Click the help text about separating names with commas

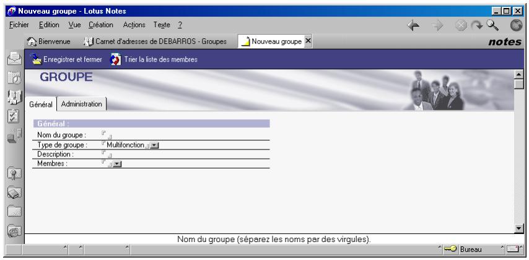(274, 240)
